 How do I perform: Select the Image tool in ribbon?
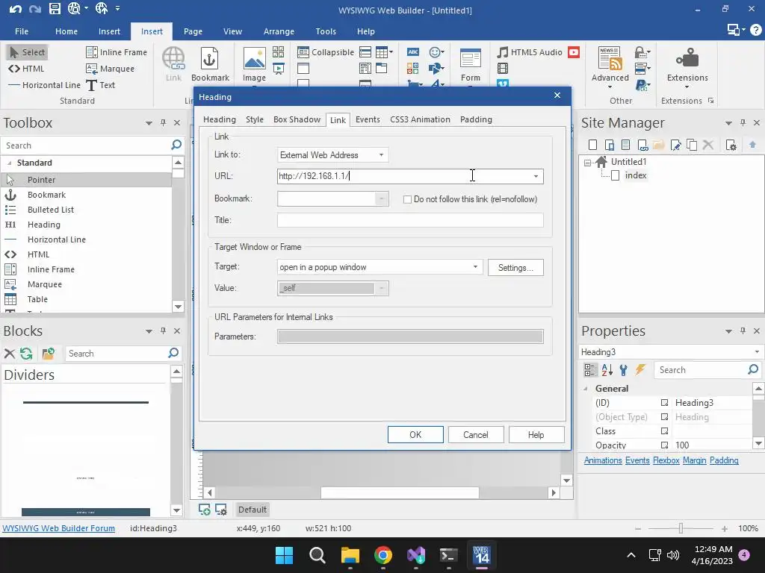click(254, 64)
